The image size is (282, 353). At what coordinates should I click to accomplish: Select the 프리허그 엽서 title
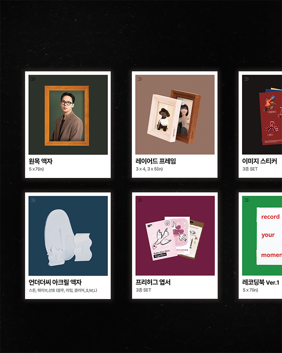(x=153, y=282)
